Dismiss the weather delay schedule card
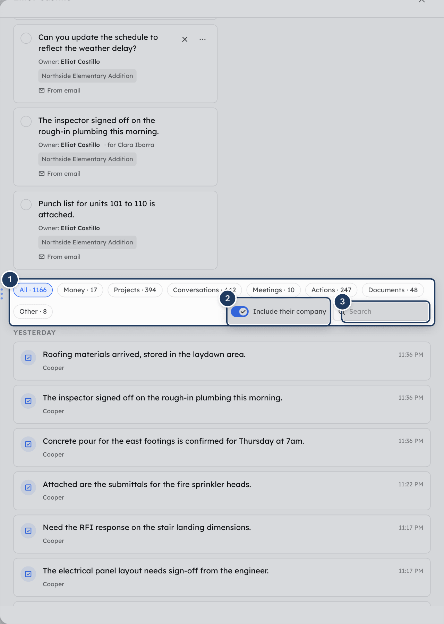 pos(185,40)
